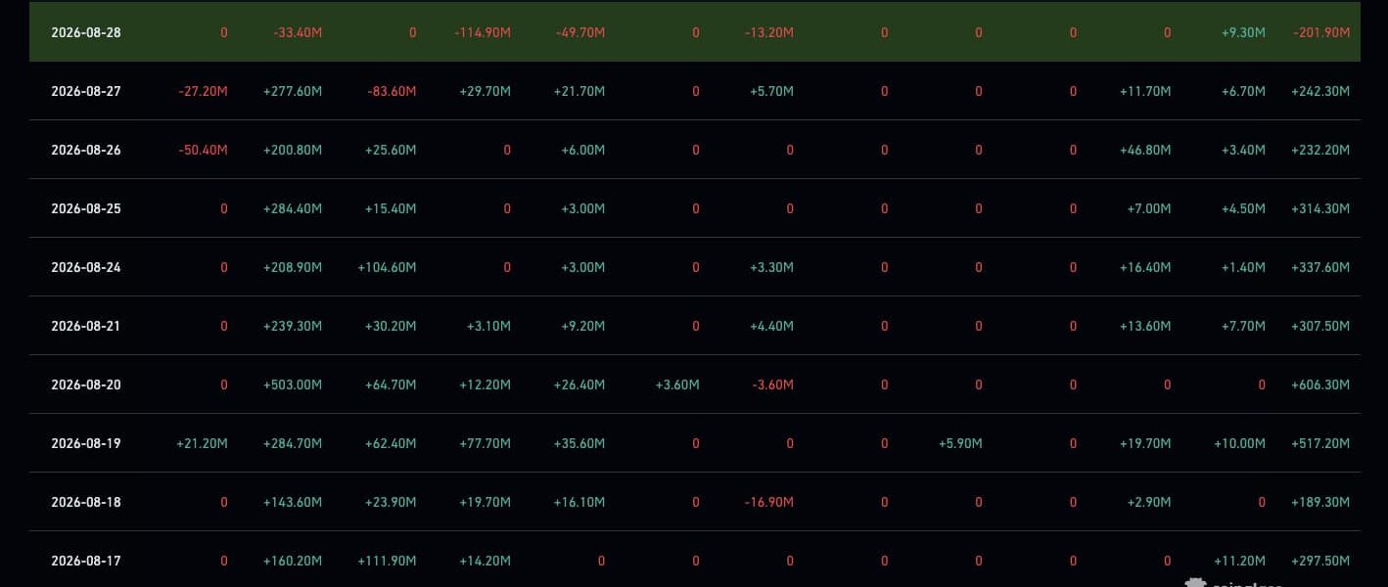Click the +277.60M inflow value

(x=293, y=91)
